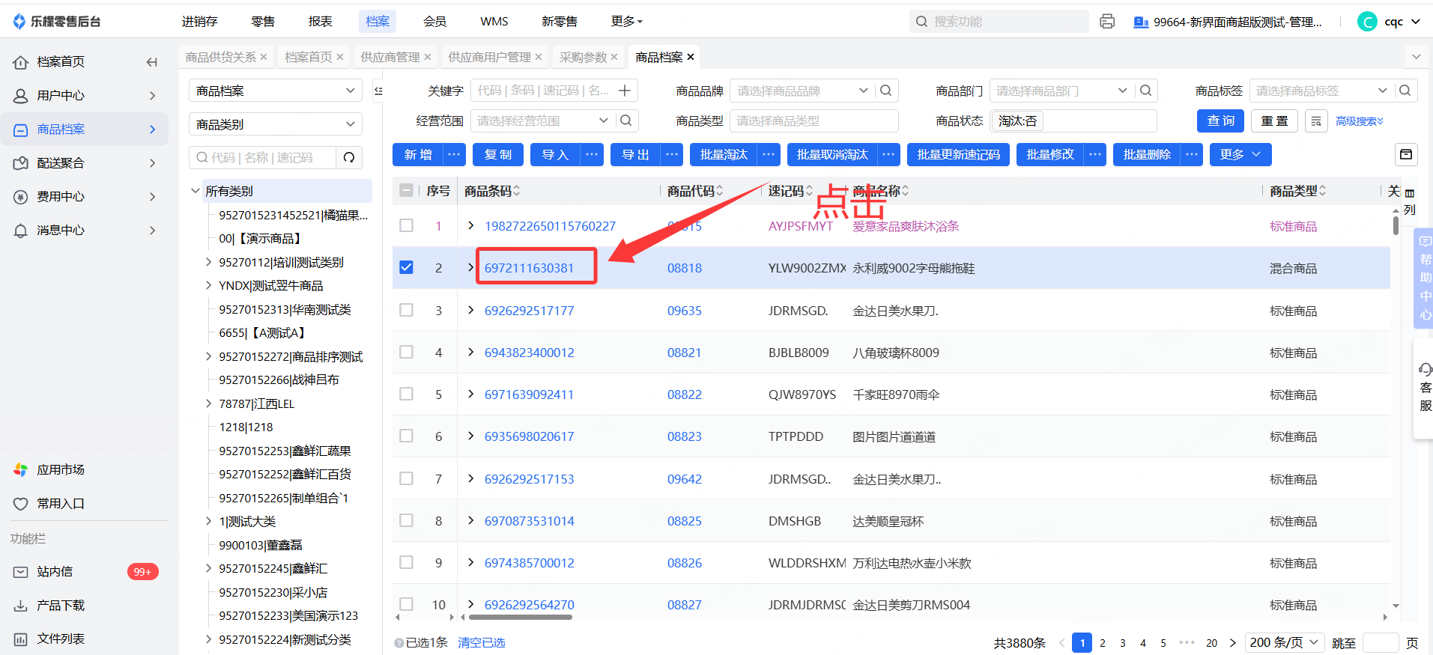Toggle tree panel collapse icon

coord(378,91)
